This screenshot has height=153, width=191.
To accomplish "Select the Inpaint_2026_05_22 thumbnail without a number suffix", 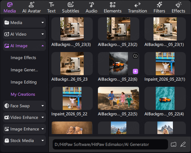I will pos(72,98).
